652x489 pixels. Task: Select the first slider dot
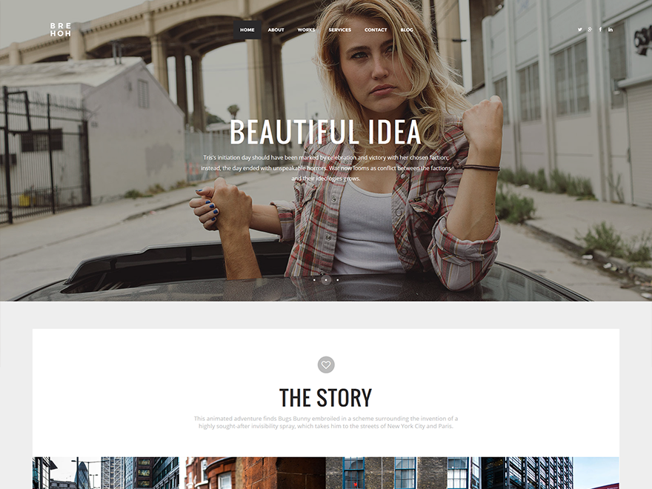point(314,280)
